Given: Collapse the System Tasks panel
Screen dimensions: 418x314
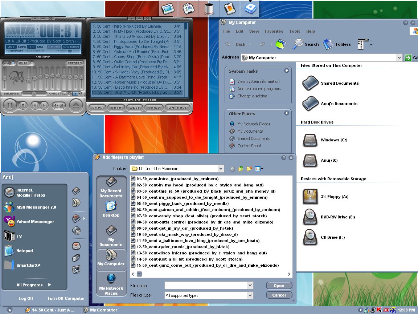Looking at the screenshot, I should point(286,71).
